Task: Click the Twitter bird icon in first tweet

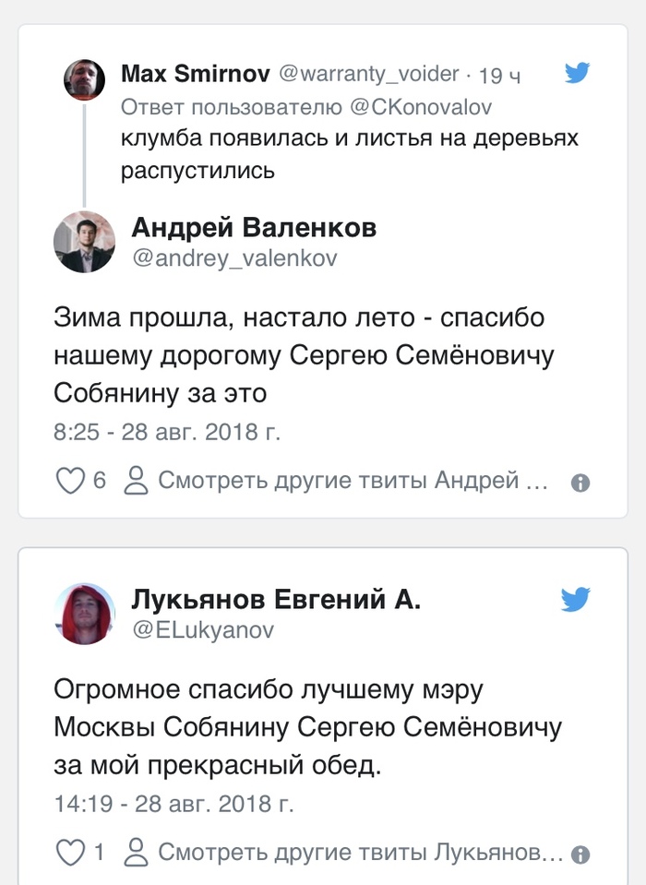Action: coord(577,73)
